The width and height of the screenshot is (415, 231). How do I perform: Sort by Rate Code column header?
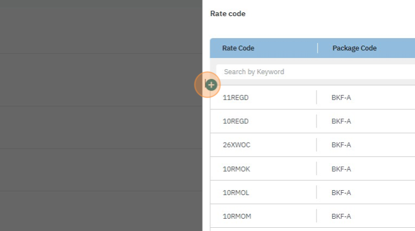pyautogui.click(x=238, y=48)
